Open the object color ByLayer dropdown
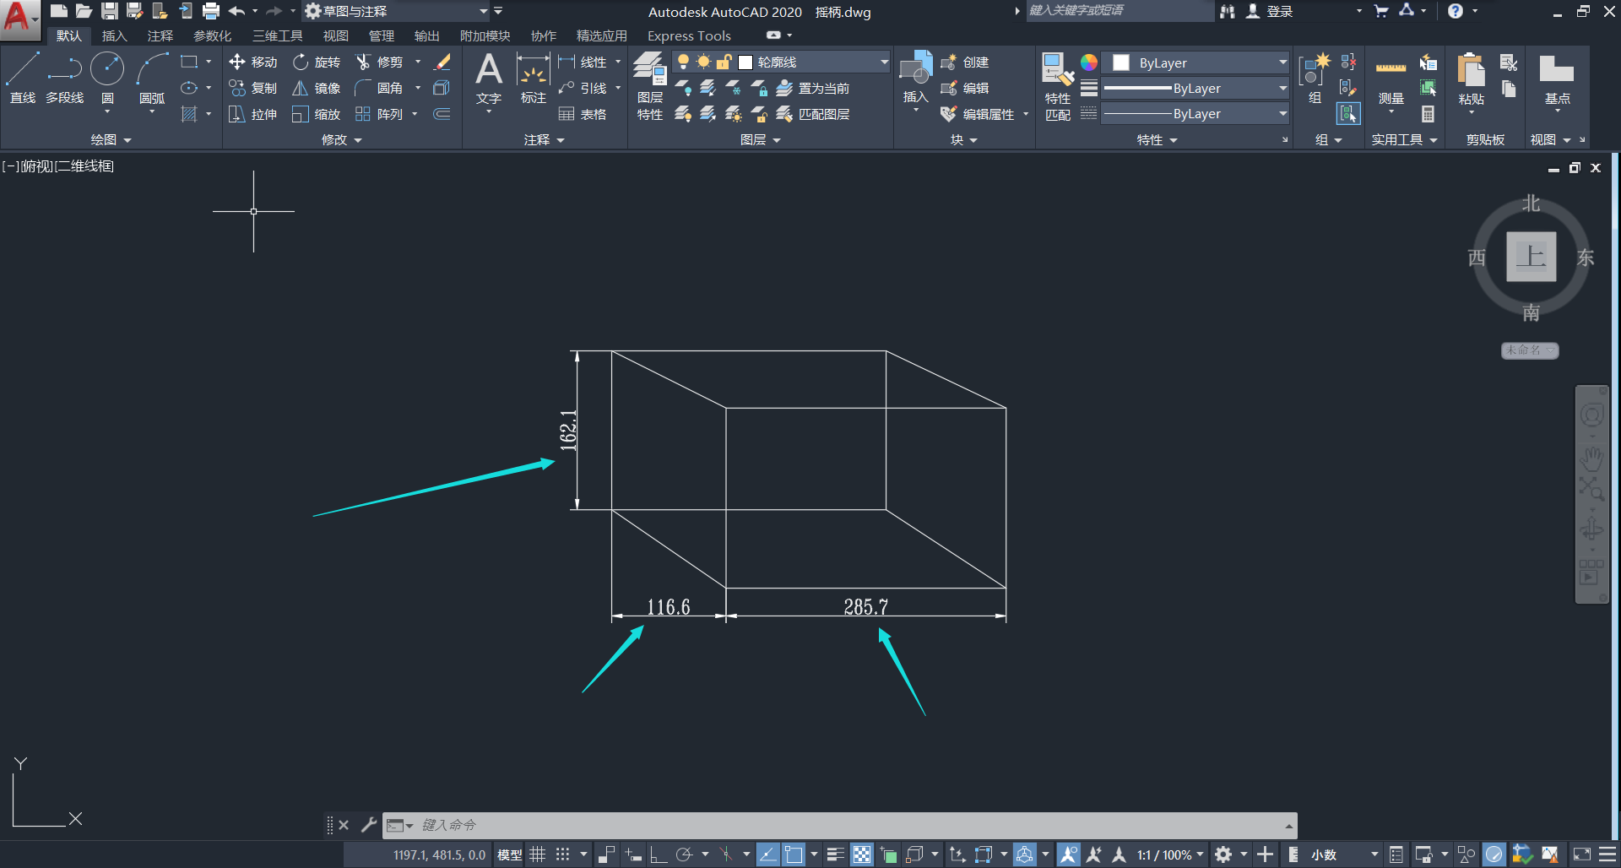Viewport: 1621px width, 868px height. pyautogui.click(x=1282, y=62)
